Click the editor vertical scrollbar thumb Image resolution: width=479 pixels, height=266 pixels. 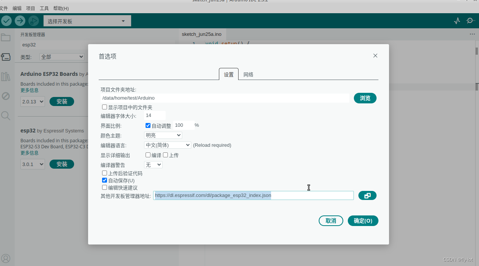click(x=477, y=51)
